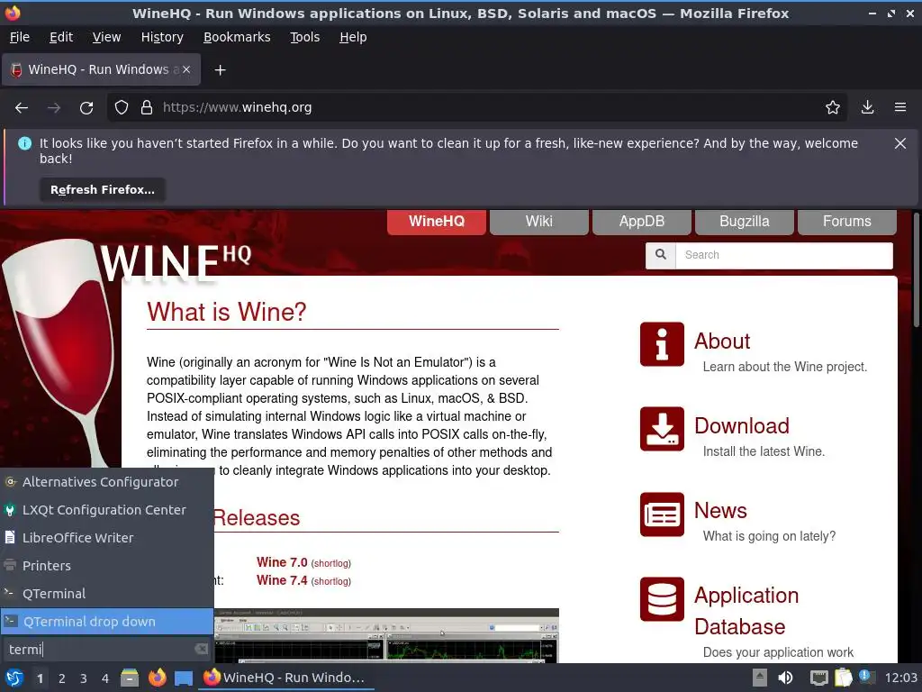Click the Refresh Firefox button
This screenshot has height=692, width=922.
103,190
